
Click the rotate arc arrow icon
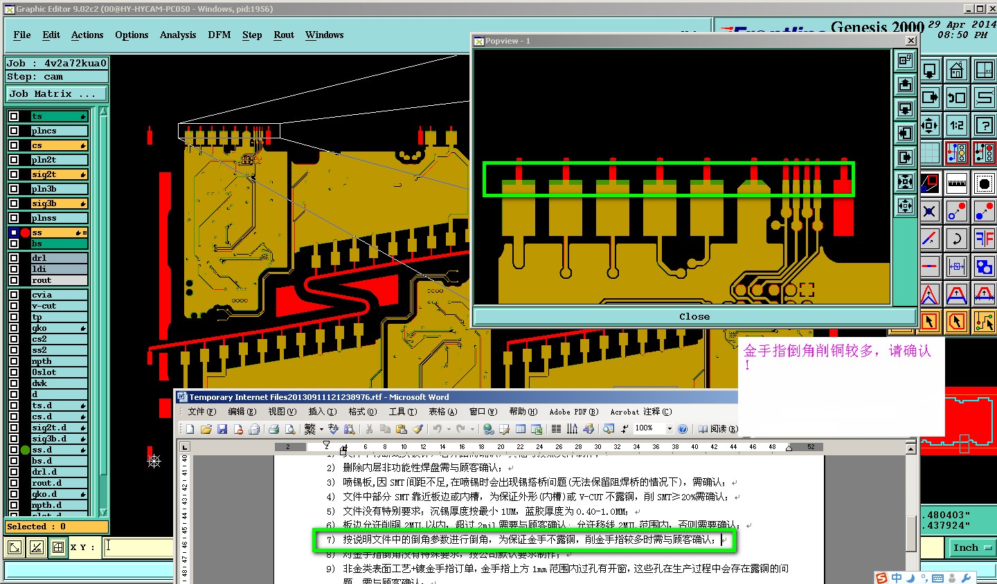point(957,239)
